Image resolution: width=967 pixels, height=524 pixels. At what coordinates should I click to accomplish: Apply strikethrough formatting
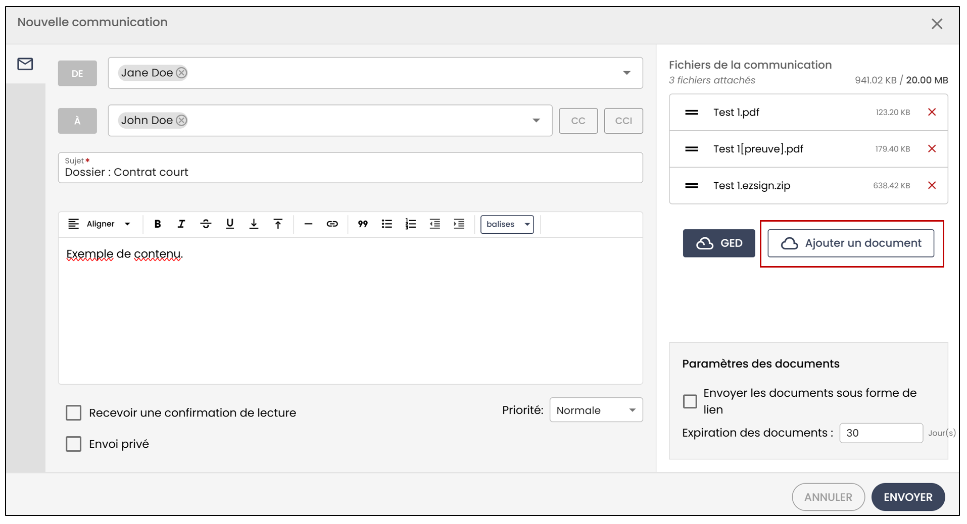click(x=206, y=224)
